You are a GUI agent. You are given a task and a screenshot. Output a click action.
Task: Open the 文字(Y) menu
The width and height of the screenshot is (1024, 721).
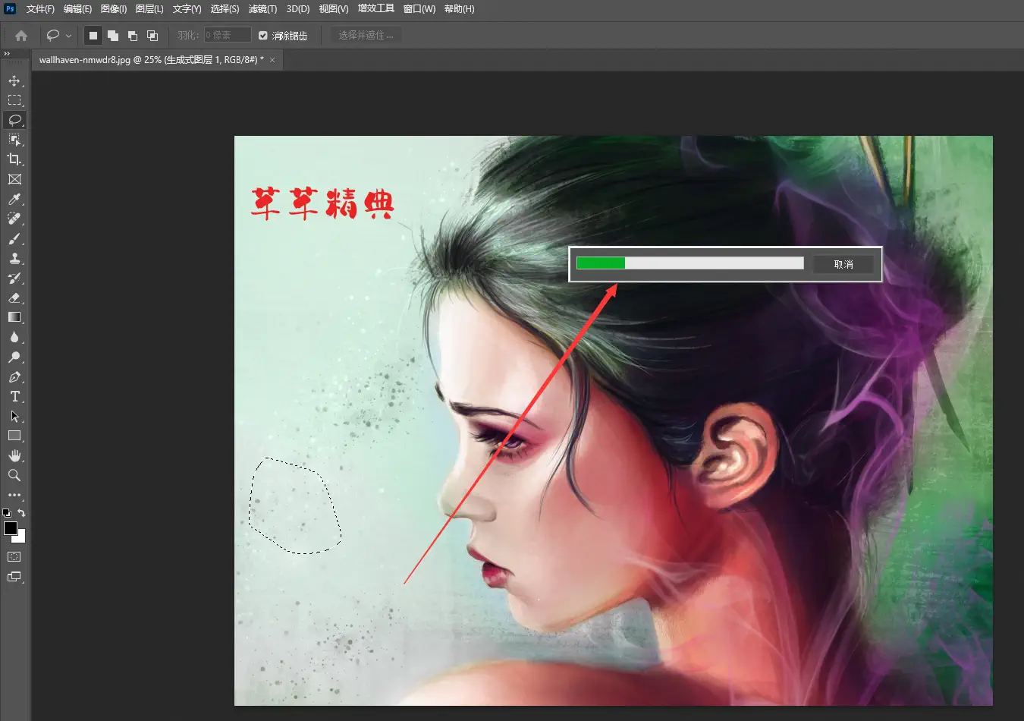(x=187, y=9)
